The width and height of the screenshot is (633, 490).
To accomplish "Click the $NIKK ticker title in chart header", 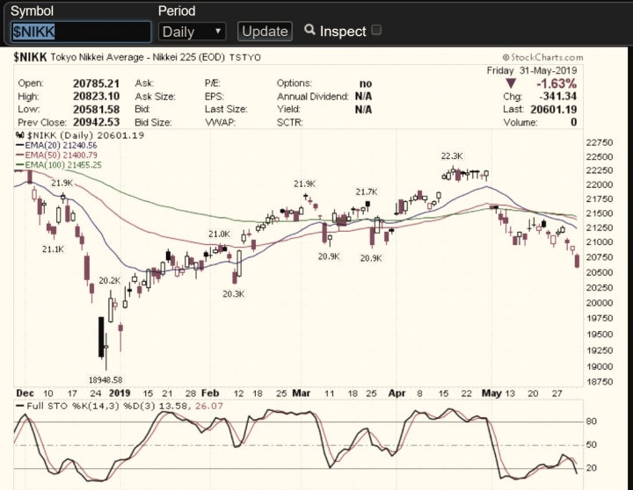I will click(30, 57).
